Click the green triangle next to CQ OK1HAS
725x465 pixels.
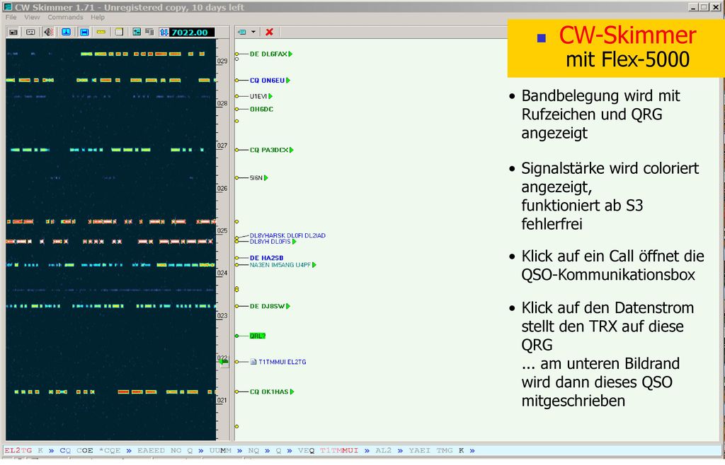pos(292,392)
